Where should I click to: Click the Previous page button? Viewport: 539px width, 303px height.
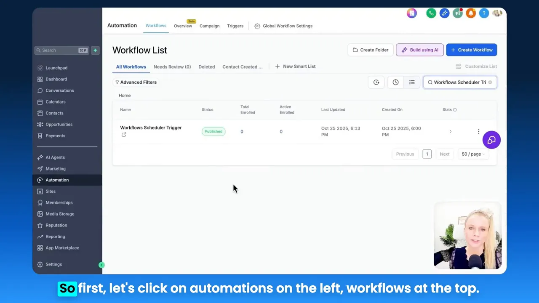click(405, 154)
